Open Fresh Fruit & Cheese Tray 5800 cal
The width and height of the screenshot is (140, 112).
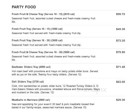(x=43, y=52)
